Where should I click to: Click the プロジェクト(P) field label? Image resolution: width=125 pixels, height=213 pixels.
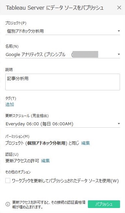click(16, 23)
